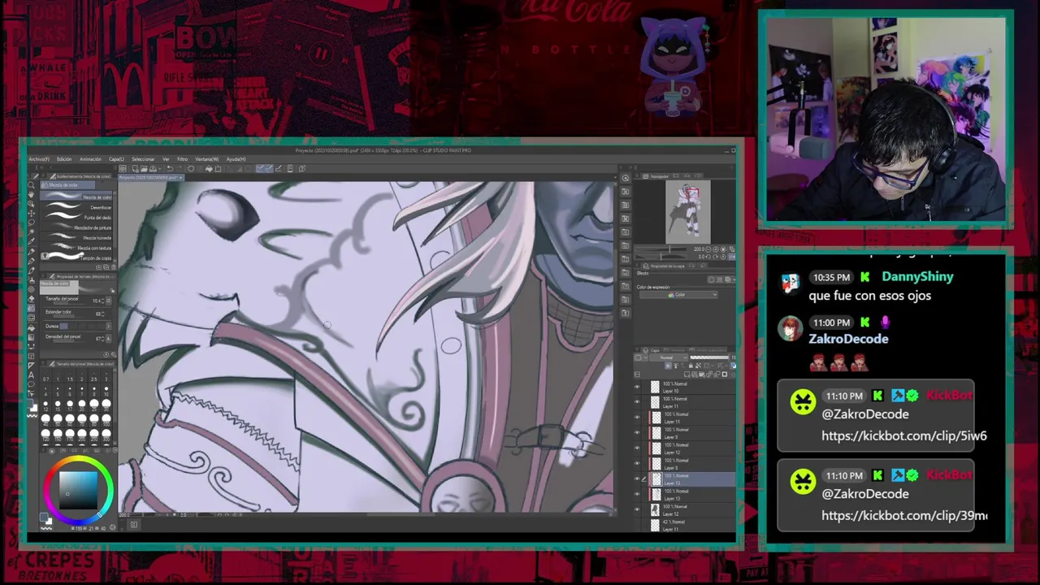Viewport: 1040px width, 585px height.
Task: Open second kickbot clip link in chat
Action: [904, 515]
